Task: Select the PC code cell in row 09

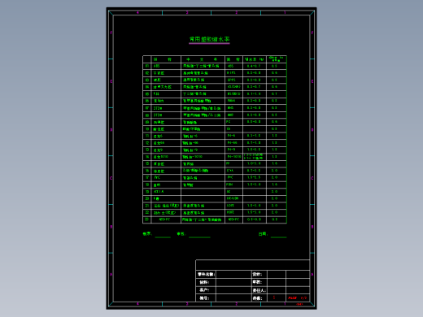Action: click(233, 122)
